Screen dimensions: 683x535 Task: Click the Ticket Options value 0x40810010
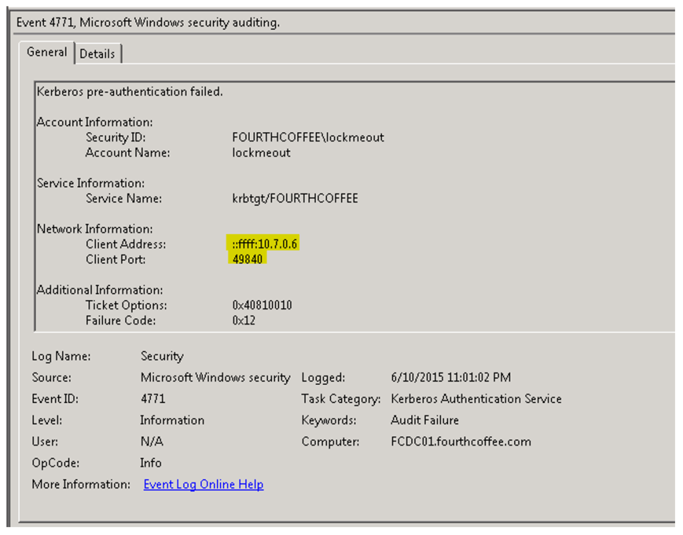click(262, 306)
